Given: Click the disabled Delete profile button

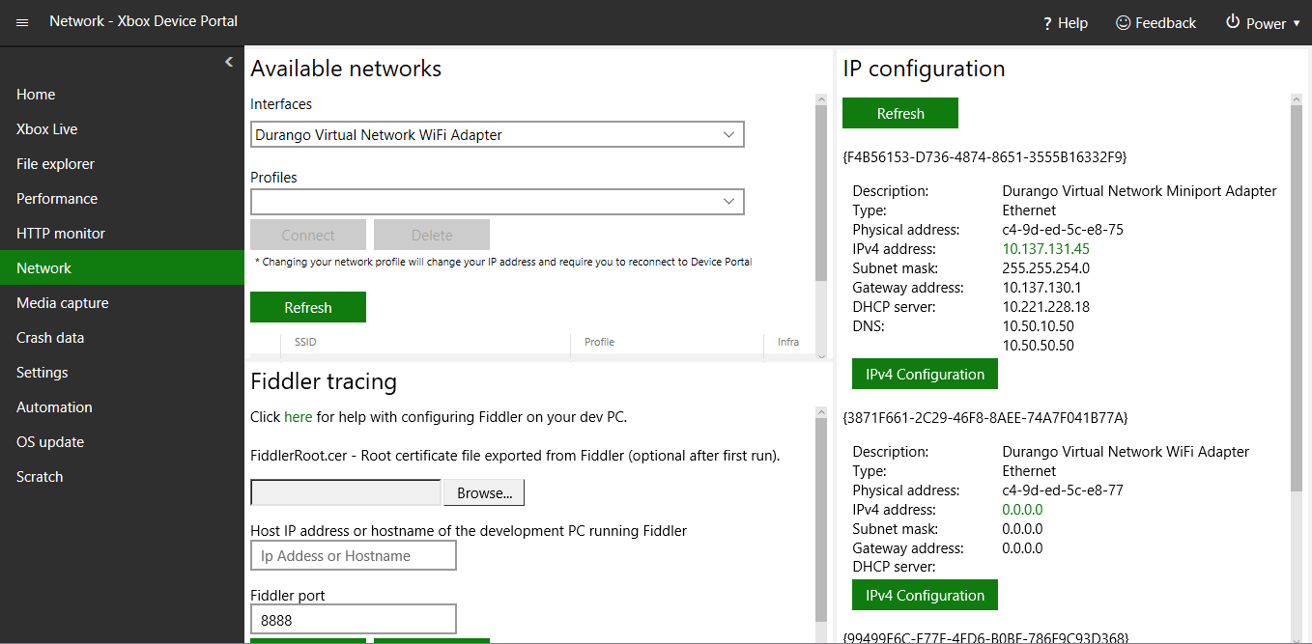Looking at the screenshot, I should [x=432, y=235].
